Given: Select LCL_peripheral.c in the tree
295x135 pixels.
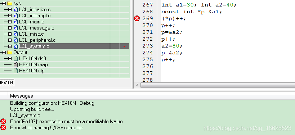Looking at the screenshot, I should click(37, 40).
